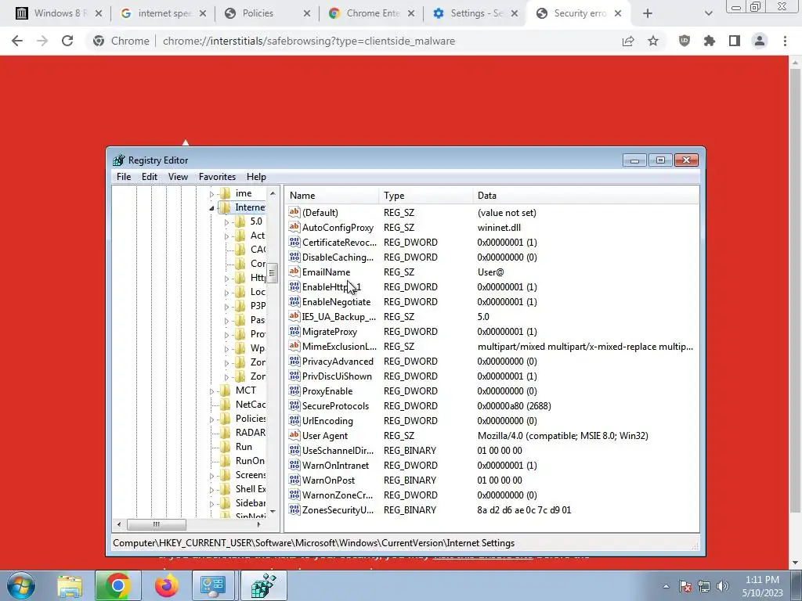This screenshot has height=601, width=802.
Task: Open Chrome's three-dot menu
Action: coord(785,41)
